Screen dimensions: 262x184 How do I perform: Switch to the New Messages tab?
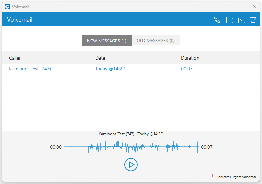(106, 41)
